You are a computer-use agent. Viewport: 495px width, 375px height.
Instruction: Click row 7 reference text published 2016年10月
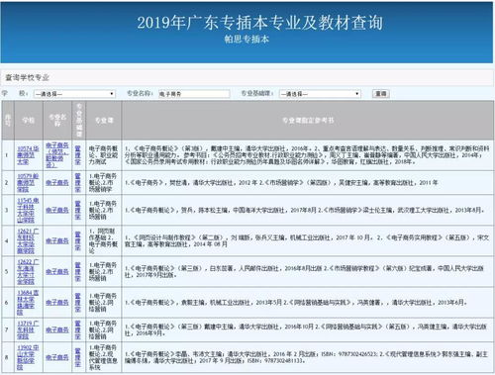[x=306, y=329]
